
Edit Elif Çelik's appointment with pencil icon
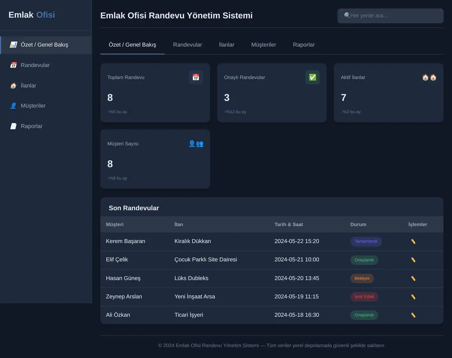pyautogui.click(x=413, y=260)
